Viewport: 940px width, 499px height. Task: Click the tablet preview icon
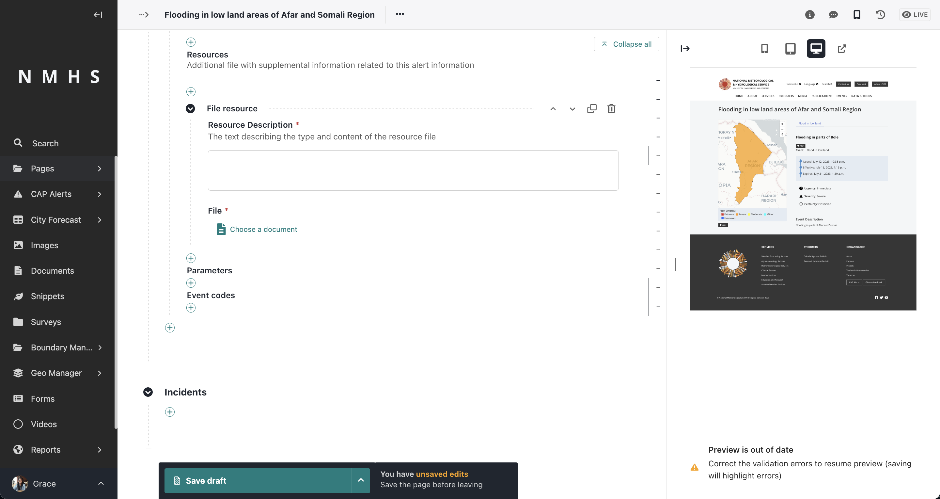click(x=791, y=49)
